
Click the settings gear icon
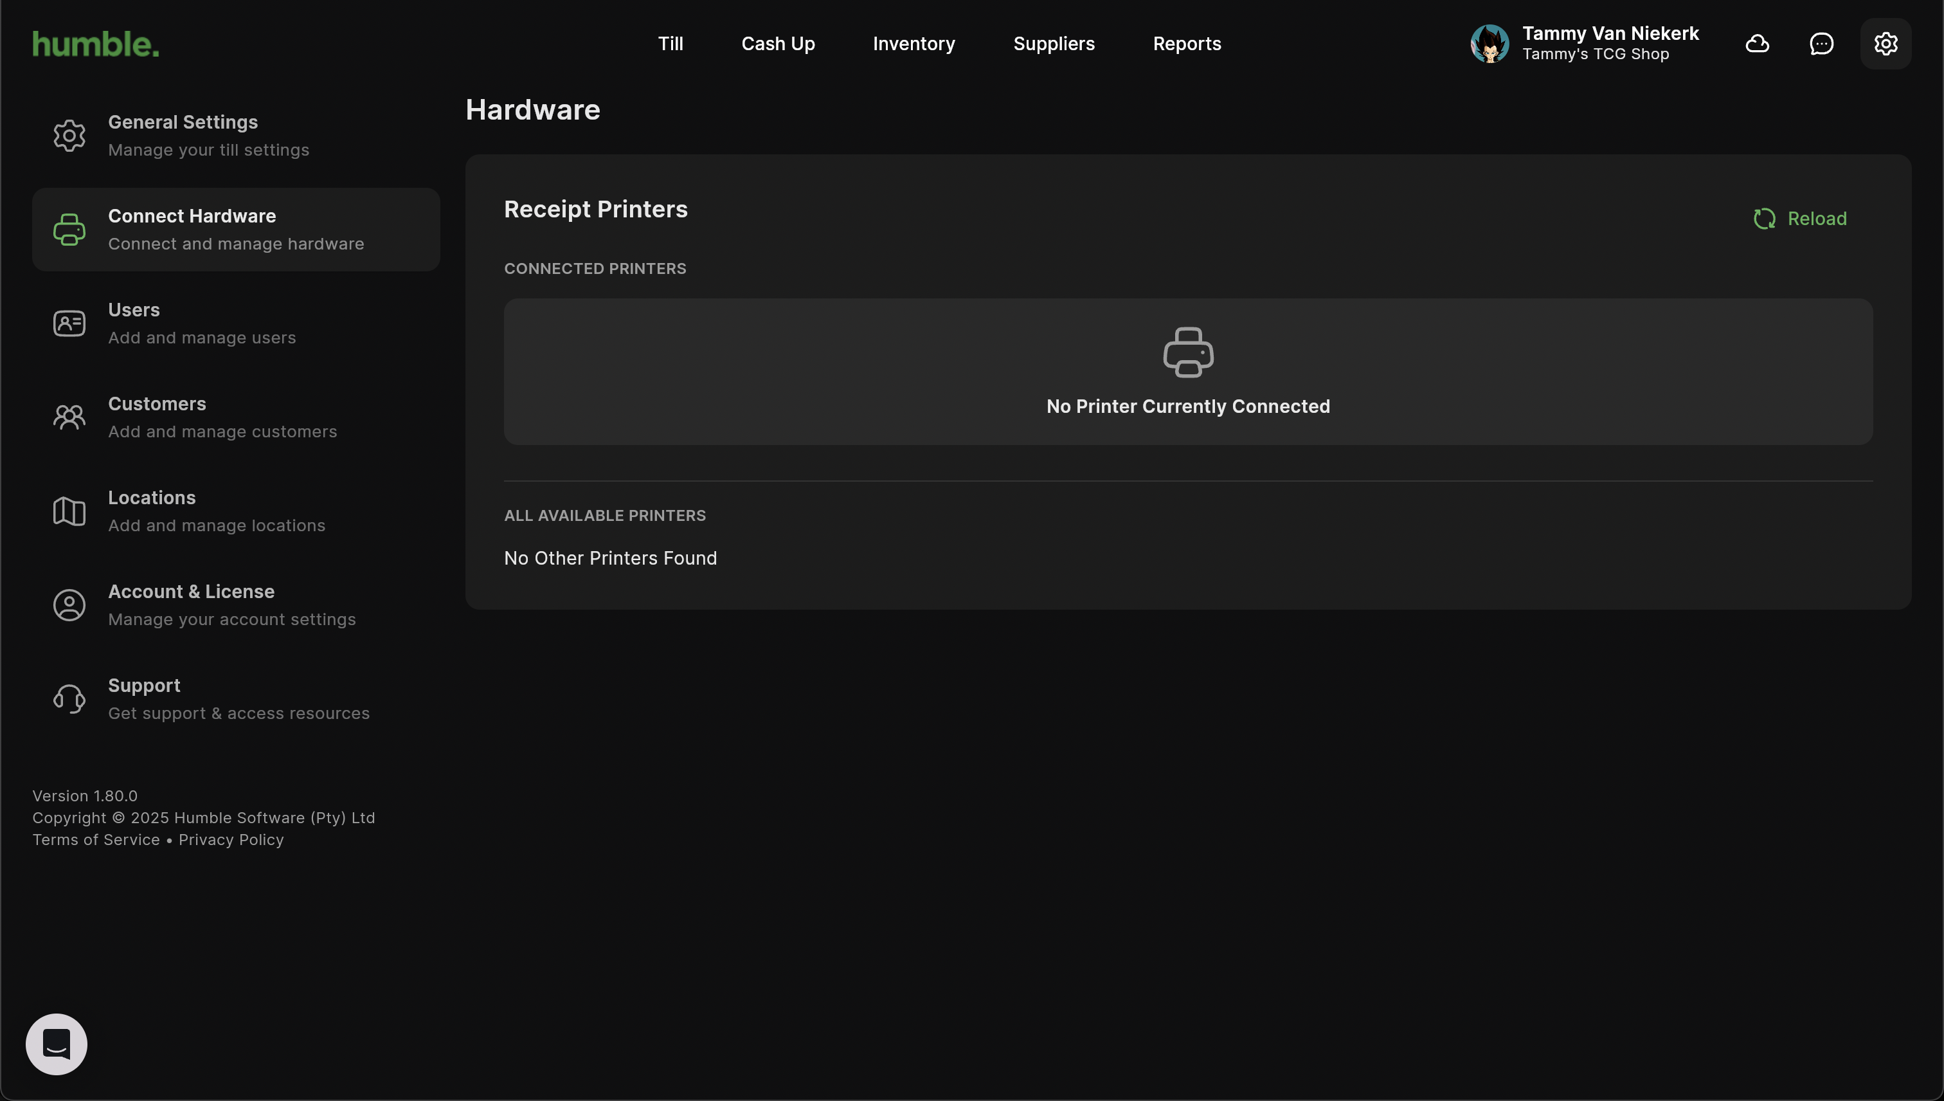click(1886, 44)
